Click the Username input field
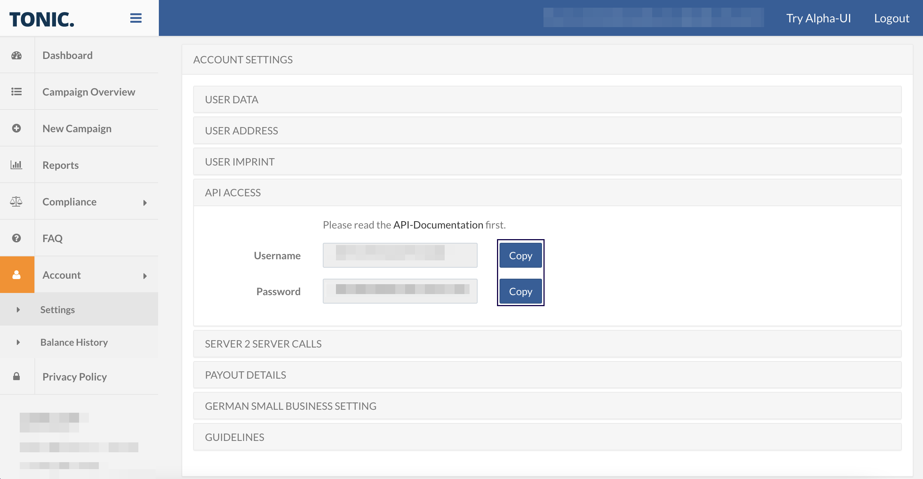 [x=400, y=255]
